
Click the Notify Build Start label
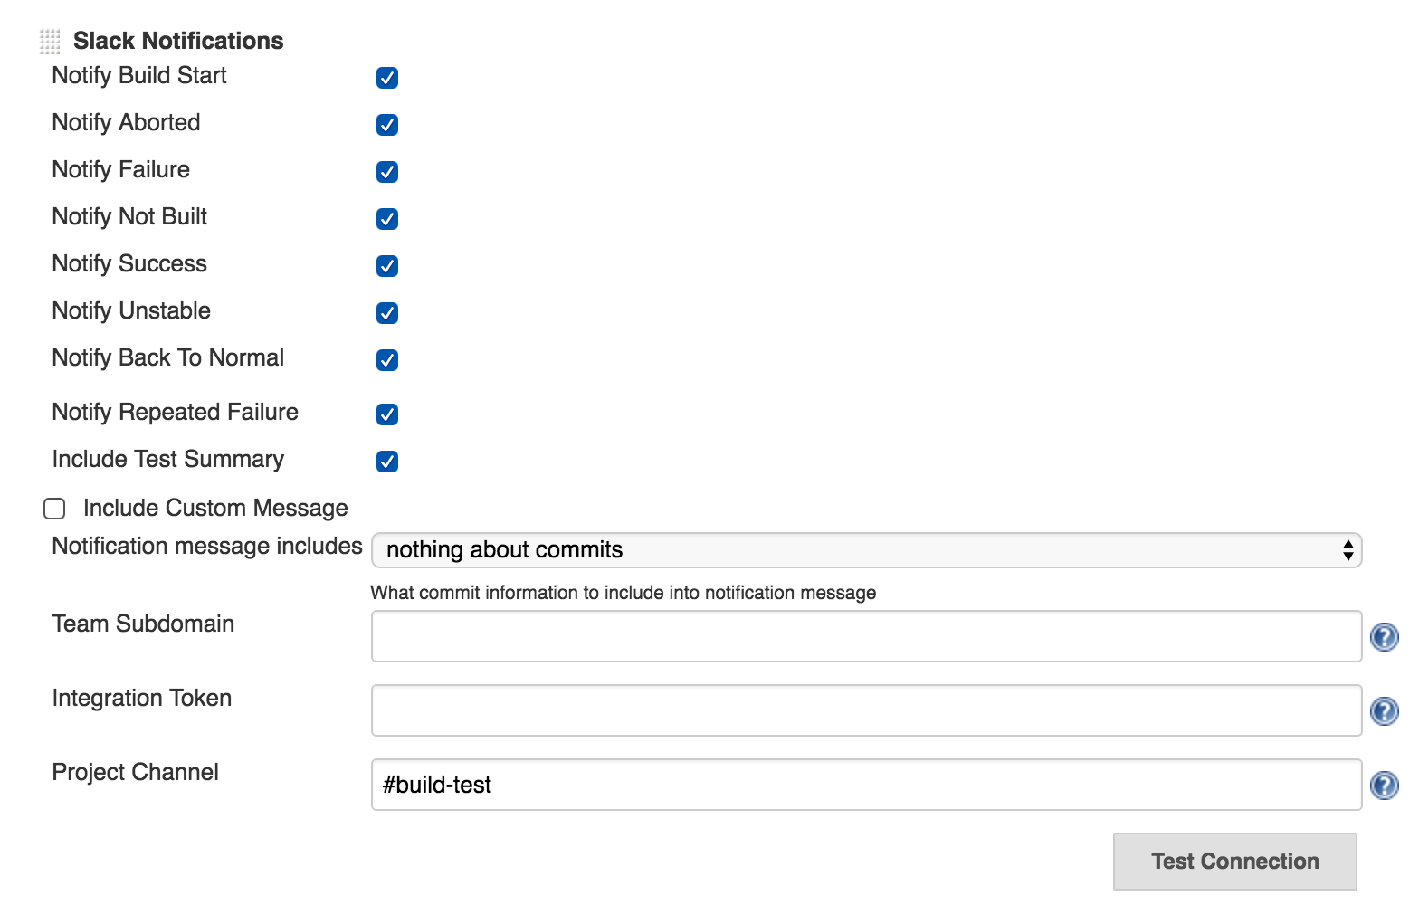pos(139,76)
